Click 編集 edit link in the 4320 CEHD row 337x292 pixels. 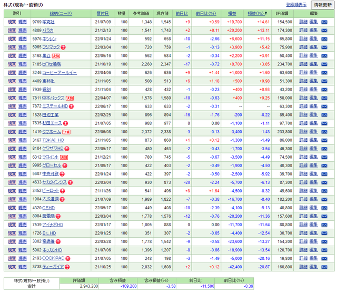[313, 208]
